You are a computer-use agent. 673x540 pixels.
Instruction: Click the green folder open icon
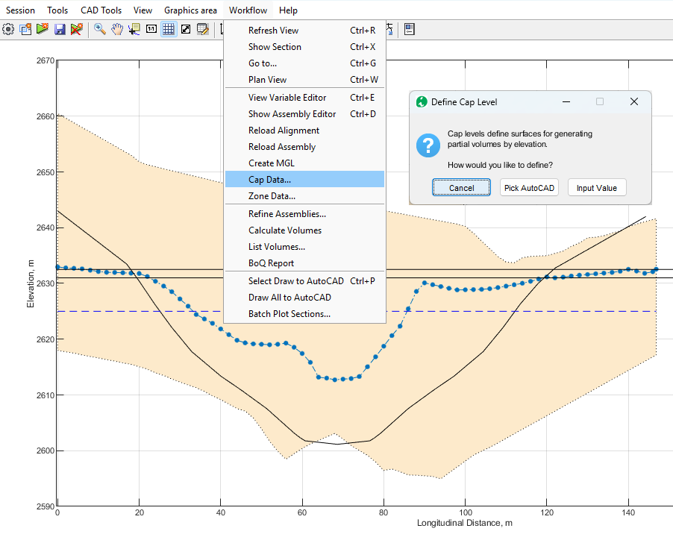pyautogui.click(x=43, y=30)
